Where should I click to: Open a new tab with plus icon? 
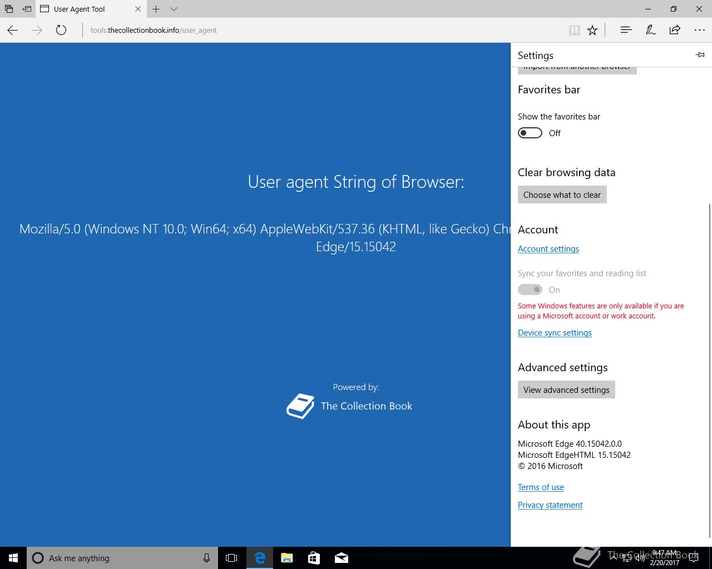[x=156, y=9]
